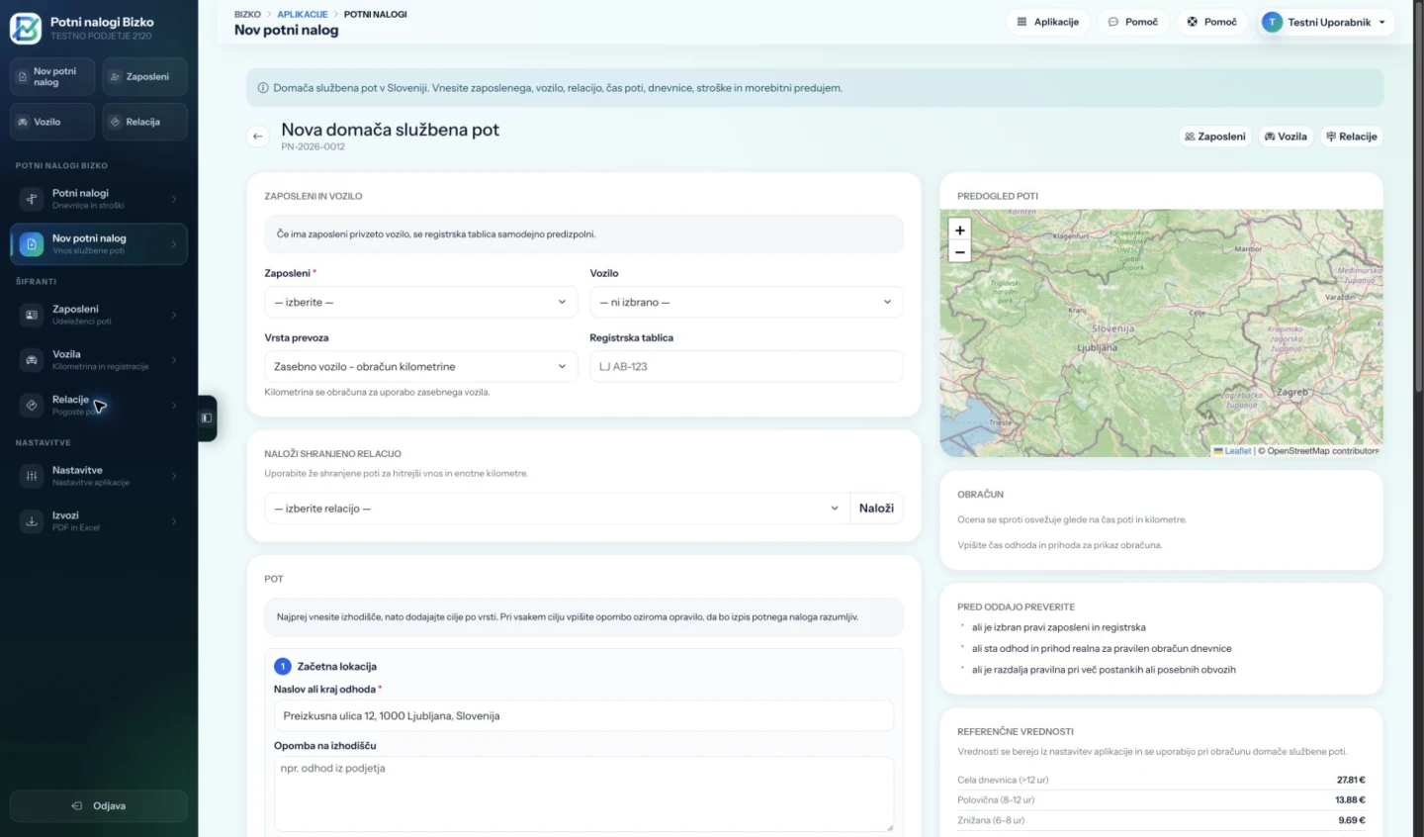The height and width of the screenshot is (837, 1424).
Task: Click the Relacije (Pogoste poti) sidebar icon
Action: 32,405
